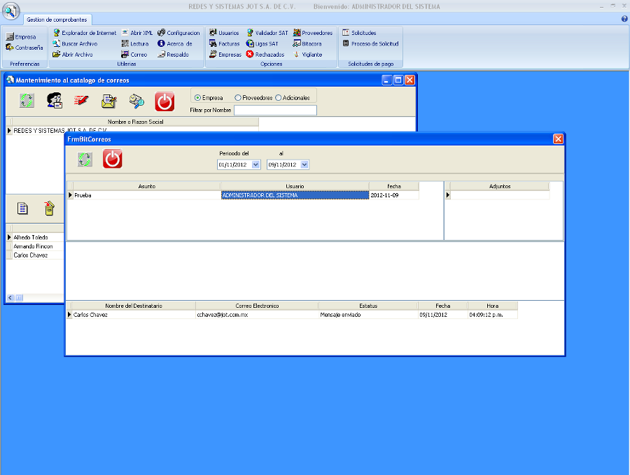Select the Empresa radio button
This screenshot has height=475, width=630.
point(198,98)
